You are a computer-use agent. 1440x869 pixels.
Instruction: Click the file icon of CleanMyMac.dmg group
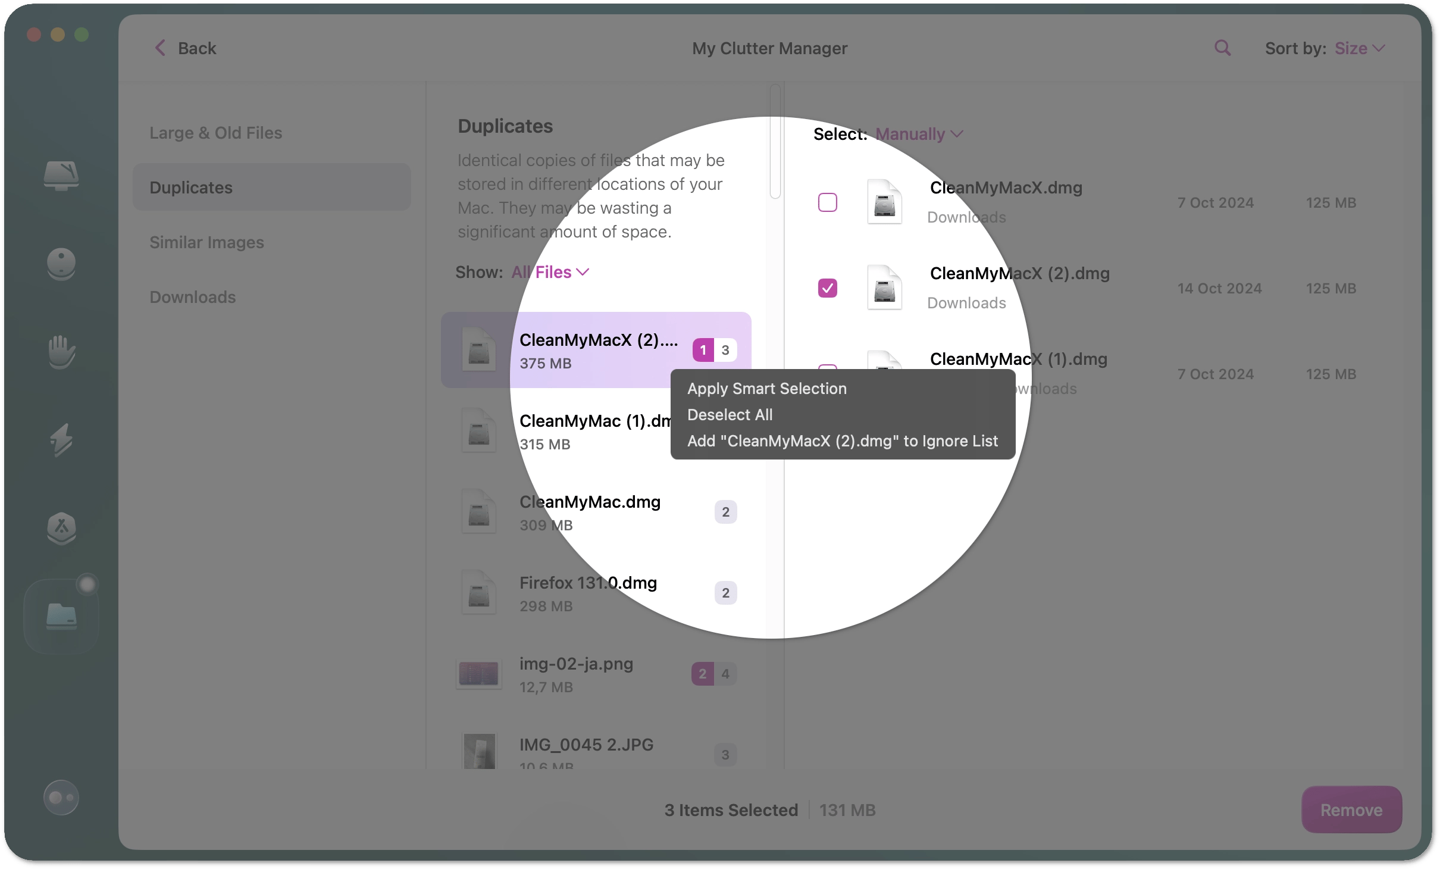479,511
